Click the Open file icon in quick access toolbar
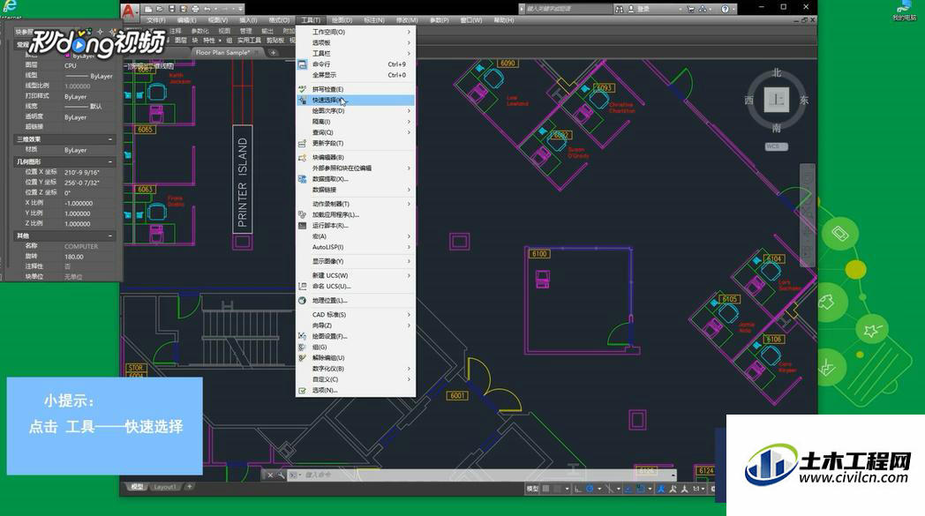Screen dimensions: 925x516 tap(160, 9)
